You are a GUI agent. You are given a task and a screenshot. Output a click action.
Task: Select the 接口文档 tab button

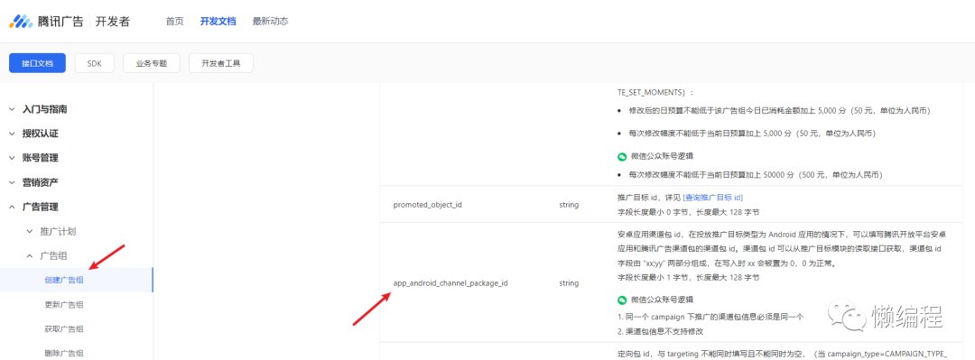[x=37, y=63]
